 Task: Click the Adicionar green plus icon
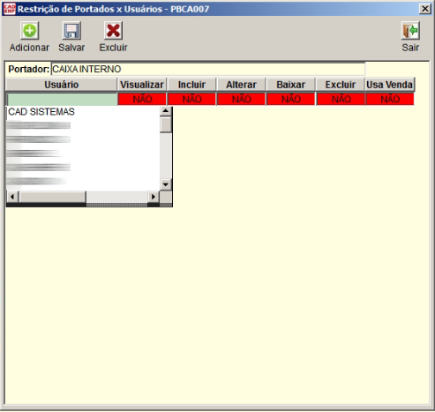pyautogui.click(x=29, y=31)
